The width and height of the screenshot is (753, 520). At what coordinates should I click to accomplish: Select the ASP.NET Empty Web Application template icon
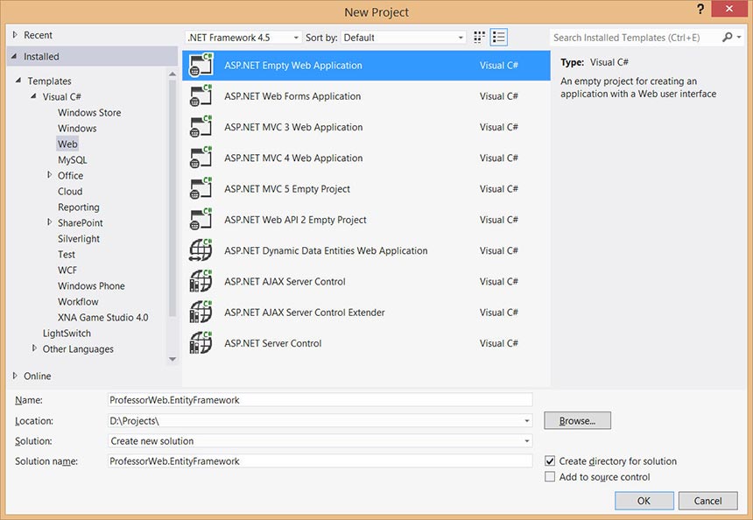tap(201, 66)
